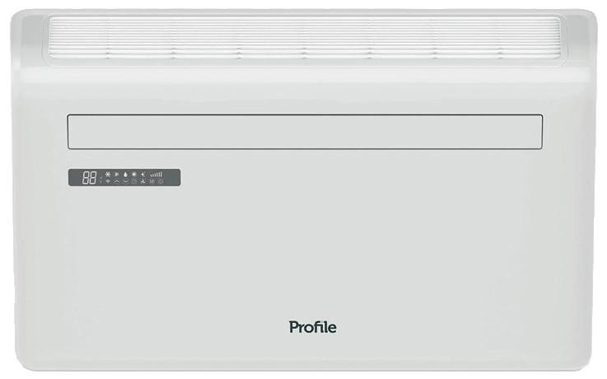Viewport: 607px width, 379px height.
Task: Click the 88 temperature digital display
Action: tap(90, 178)
